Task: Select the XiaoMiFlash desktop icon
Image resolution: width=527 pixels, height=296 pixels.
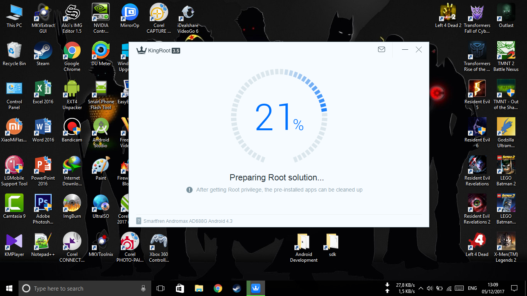Action: pyautogui.click(x=14, y=130)
